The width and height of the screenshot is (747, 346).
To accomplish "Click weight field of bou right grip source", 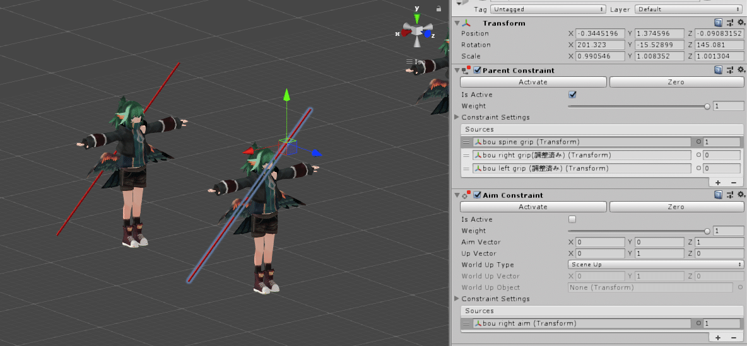I will pyautogui.click(x=722, y=155).
